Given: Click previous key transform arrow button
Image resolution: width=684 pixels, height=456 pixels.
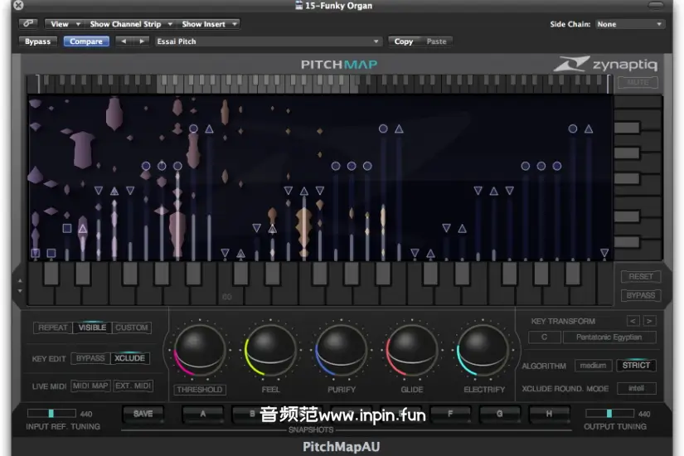Looking at the screenshot, I should [633, 321].
